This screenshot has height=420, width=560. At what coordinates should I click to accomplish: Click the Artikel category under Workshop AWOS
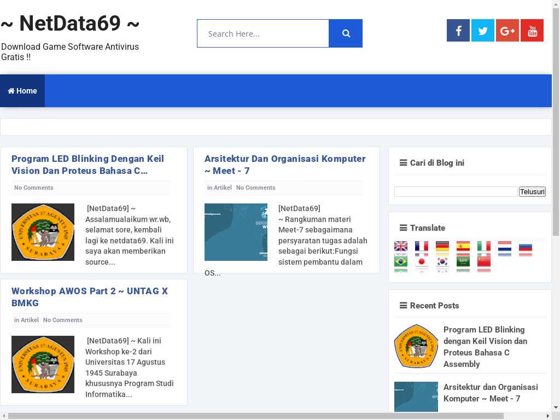(x=30, y=320)
